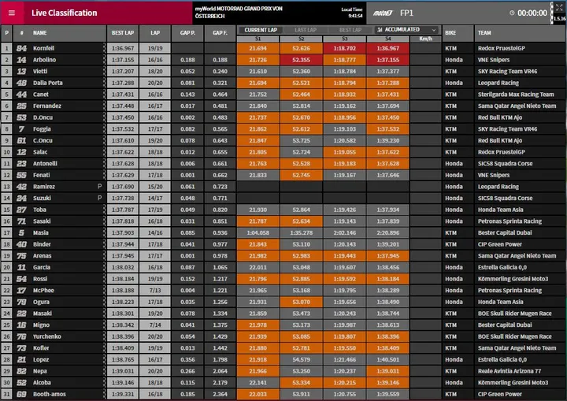
Task: Click the S1 sector column header
Action: 258,39
